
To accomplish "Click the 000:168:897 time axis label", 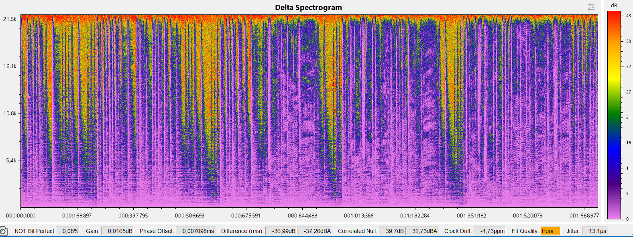I will pos(77,216).
